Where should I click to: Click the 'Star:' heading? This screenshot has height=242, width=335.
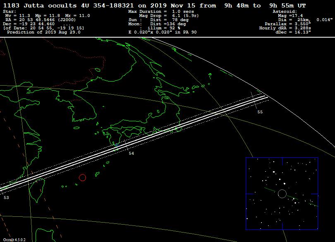pos(10,12)
